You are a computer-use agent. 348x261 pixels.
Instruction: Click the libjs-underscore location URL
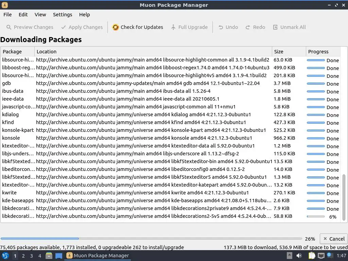coord(138,154)
